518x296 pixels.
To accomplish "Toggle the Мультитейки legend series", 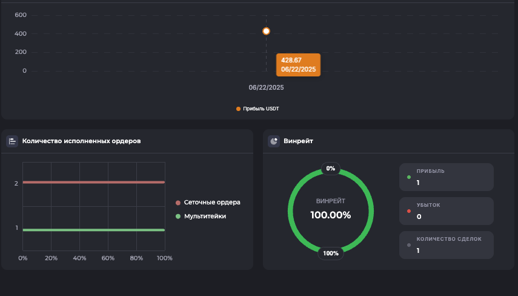I will [x=205, y=216].
